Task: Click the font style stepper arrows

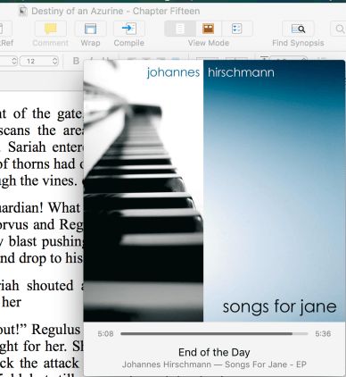Action: [13, 61]
